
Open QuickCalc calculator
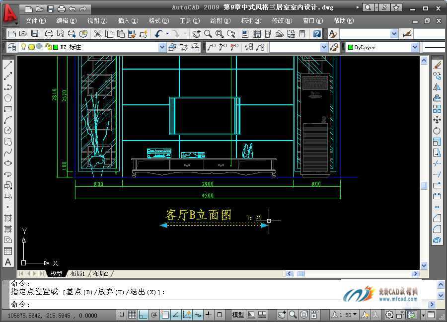pos(302,34)
